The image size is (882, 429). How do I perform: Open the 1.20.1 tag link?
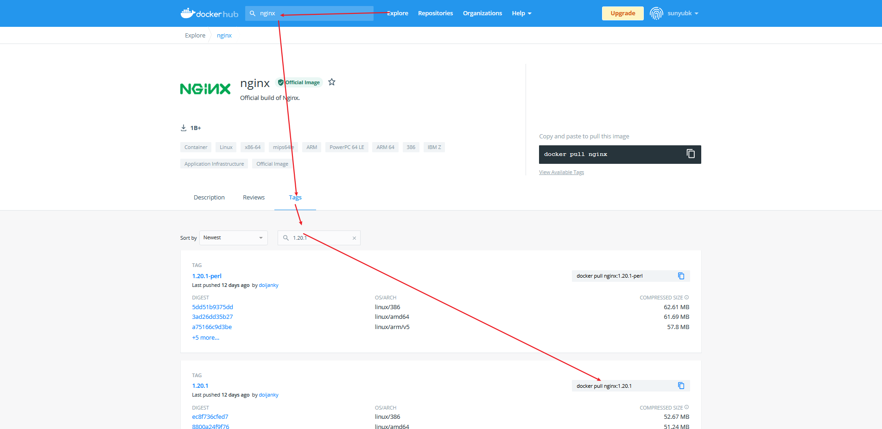(x=200, y=386)
